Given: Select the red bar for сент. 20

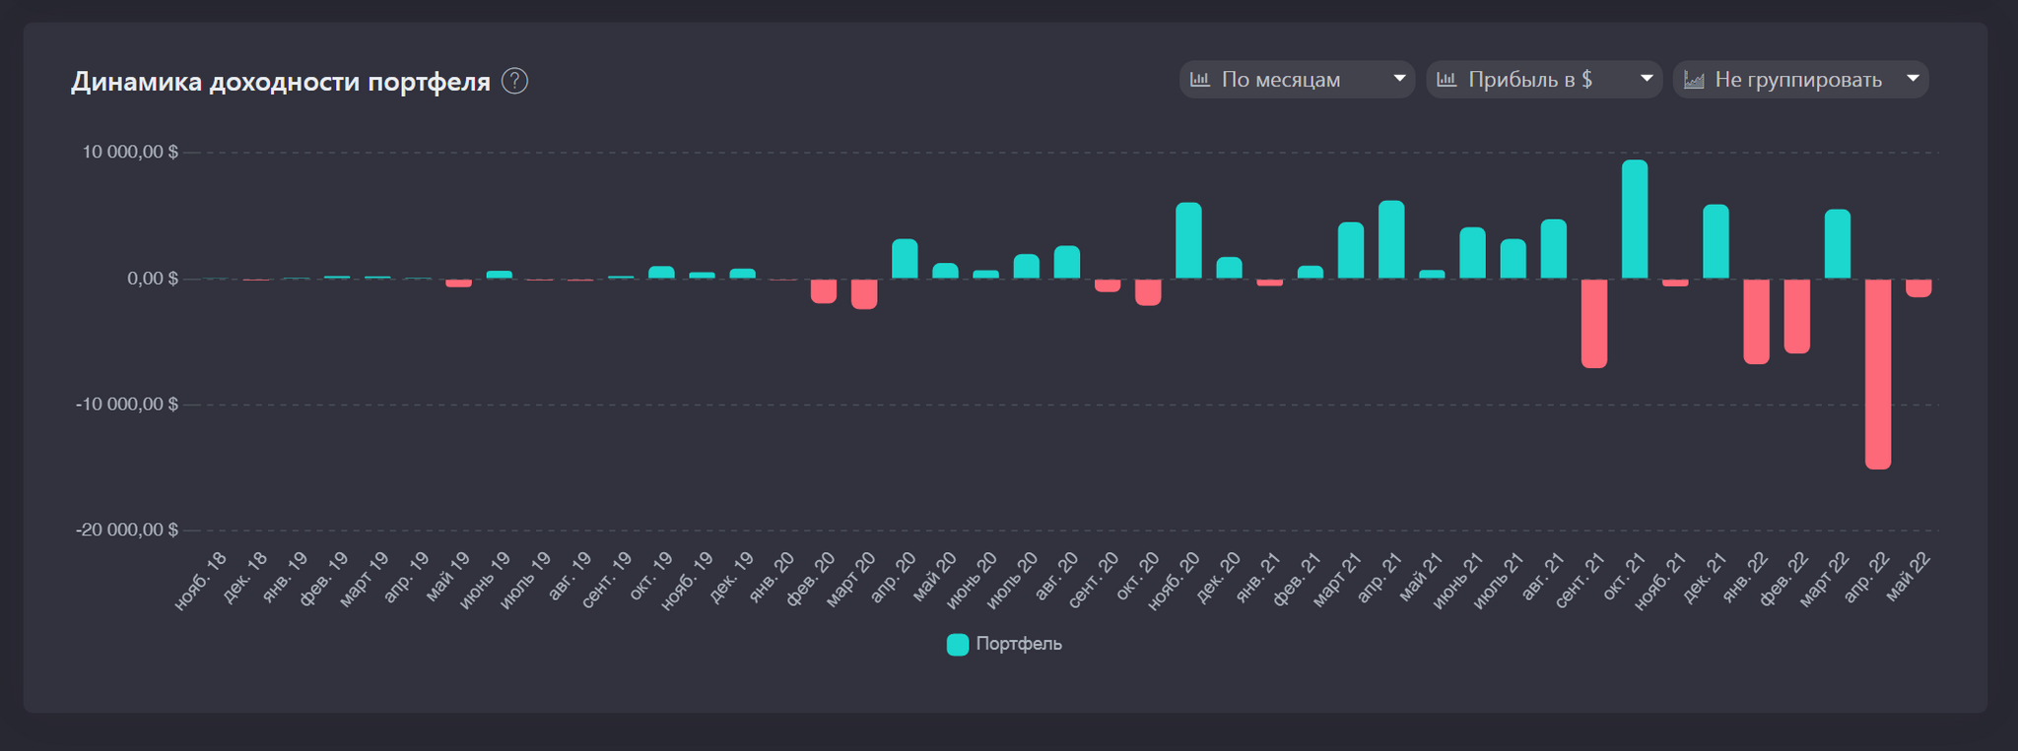Looking at the screenshot, I should point(1108,285).
